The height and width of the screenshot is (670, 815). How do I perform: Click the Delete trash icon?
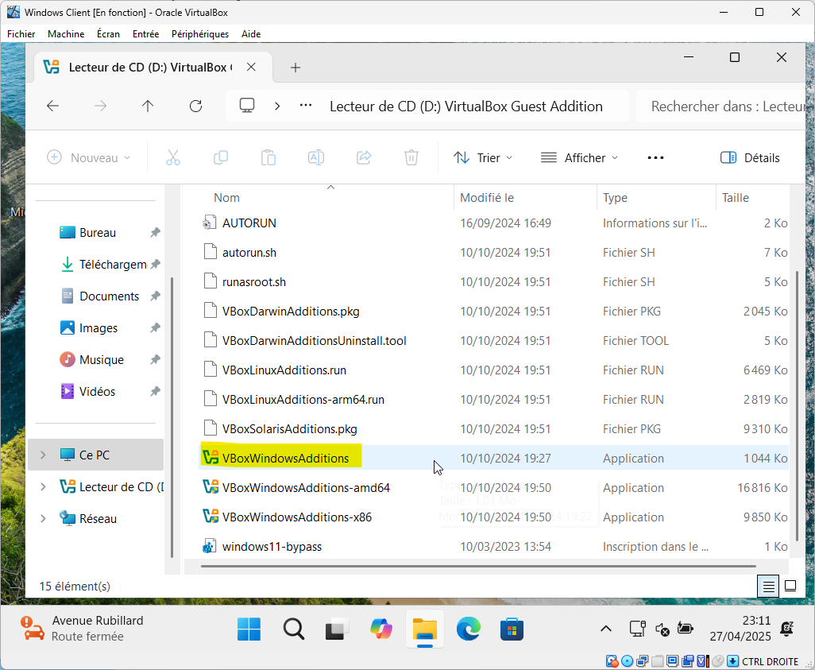(x=411, y=157)
